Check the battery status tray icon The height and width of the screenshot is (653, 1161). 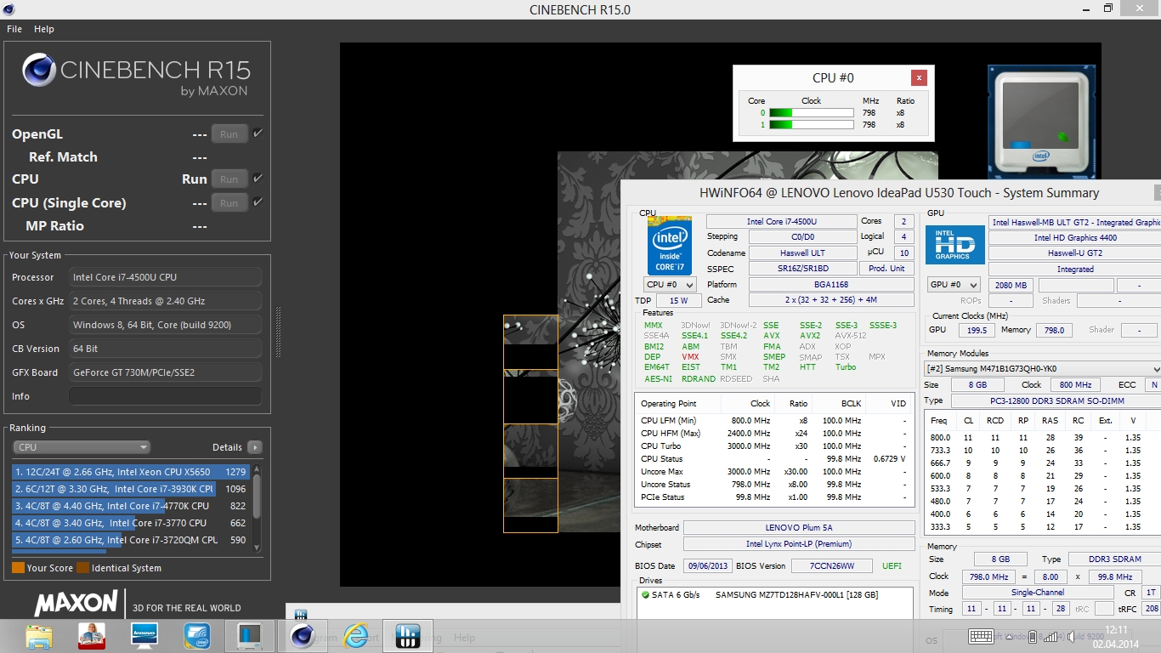(1032, 636)
